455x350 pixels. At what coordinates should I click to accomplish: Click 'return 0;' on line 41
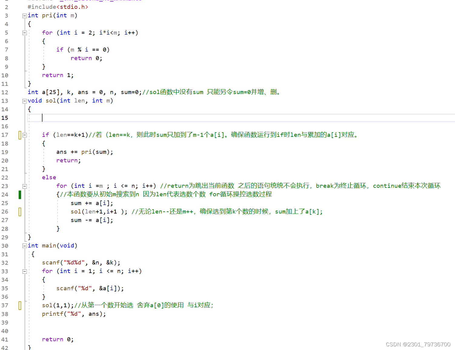pyautogui.click(x=58, y=339)
